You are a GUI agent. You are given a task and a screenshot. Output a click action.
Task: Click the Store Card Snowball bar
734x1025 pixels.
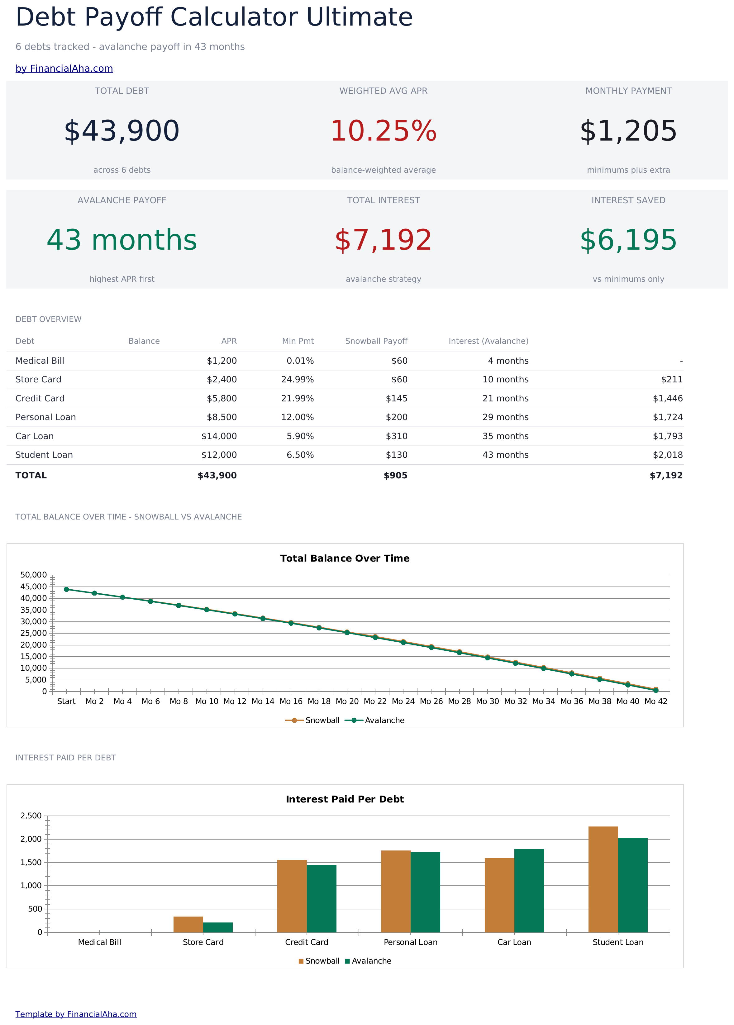(188, 924)
